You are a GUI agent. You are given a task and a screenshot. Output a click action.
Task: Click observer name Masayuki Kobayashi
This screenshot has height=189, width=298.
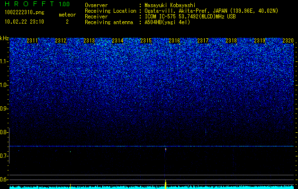[x=170, y=5]
